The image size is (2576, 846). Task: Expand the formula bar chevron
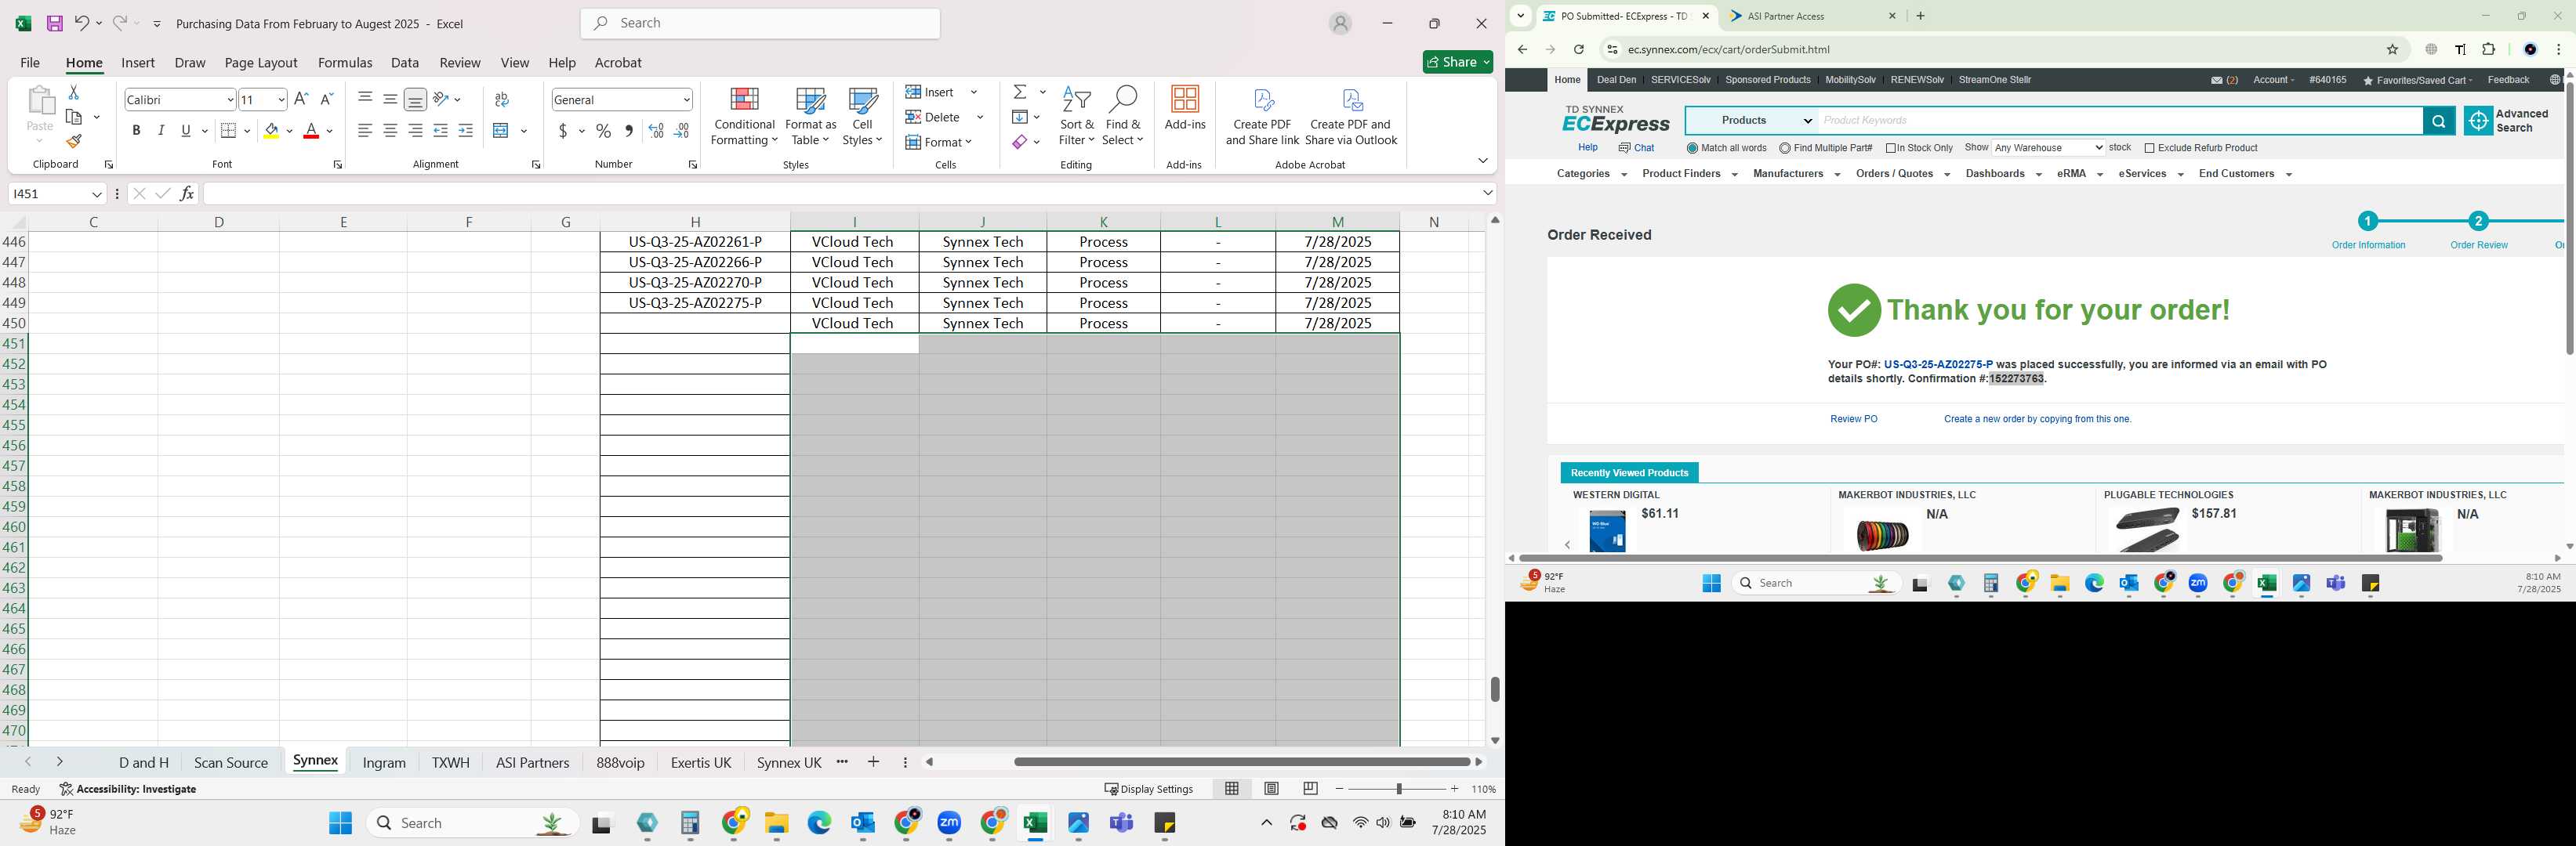1488,193
